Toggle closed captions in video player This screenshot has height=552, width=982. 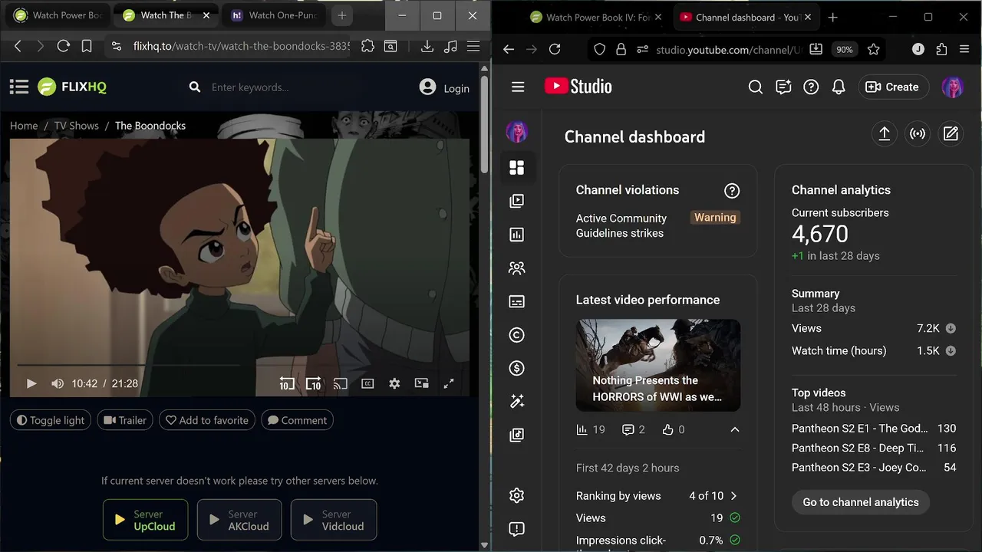pos(367,383)
